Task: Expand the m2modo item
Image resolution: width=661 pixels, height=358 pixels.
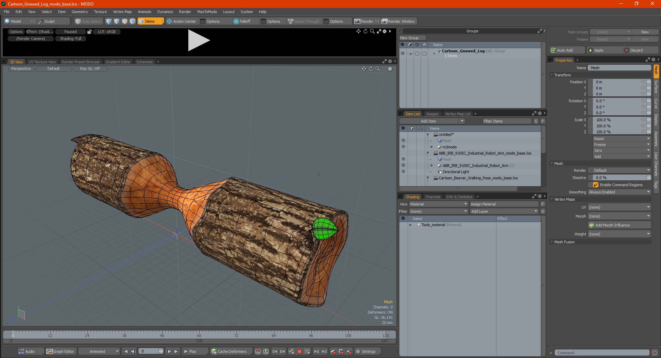Action: 432,147
